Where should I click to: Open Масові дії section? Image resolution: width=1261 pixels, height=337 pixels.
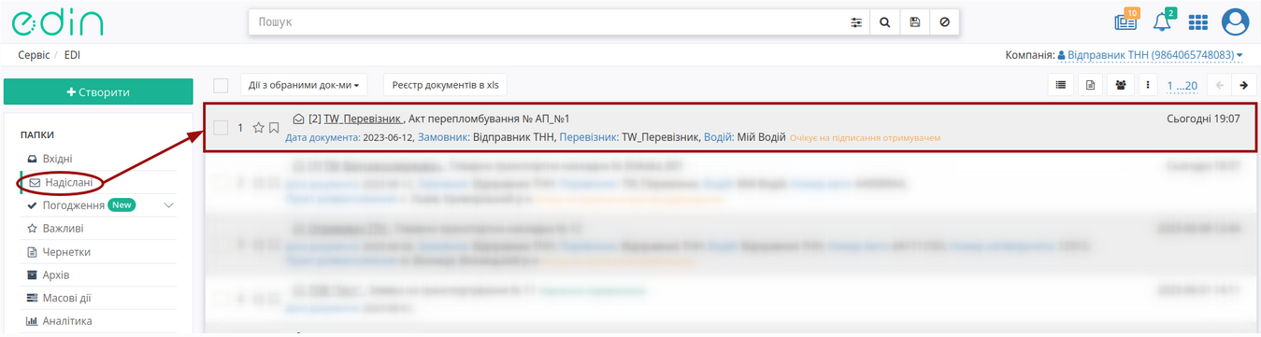coord(66,299)
